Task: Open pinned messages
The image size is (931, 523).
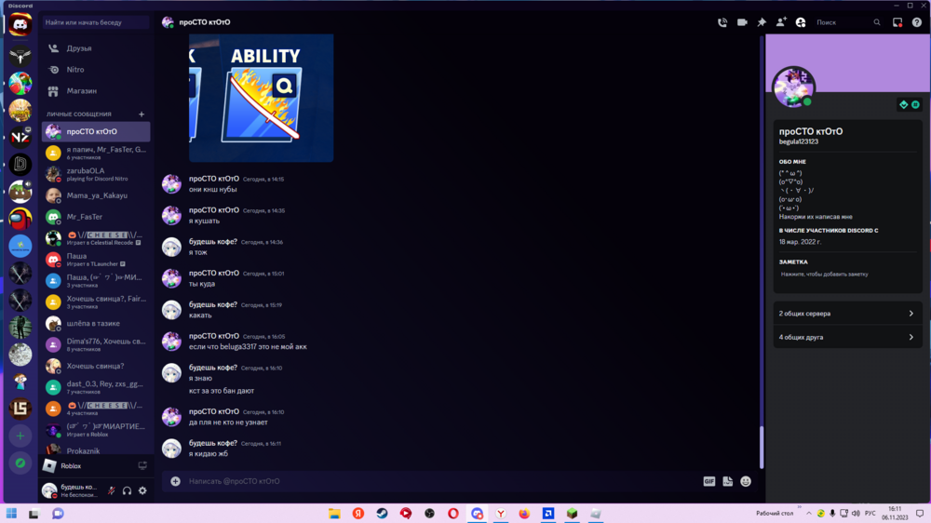Action: 762,22
